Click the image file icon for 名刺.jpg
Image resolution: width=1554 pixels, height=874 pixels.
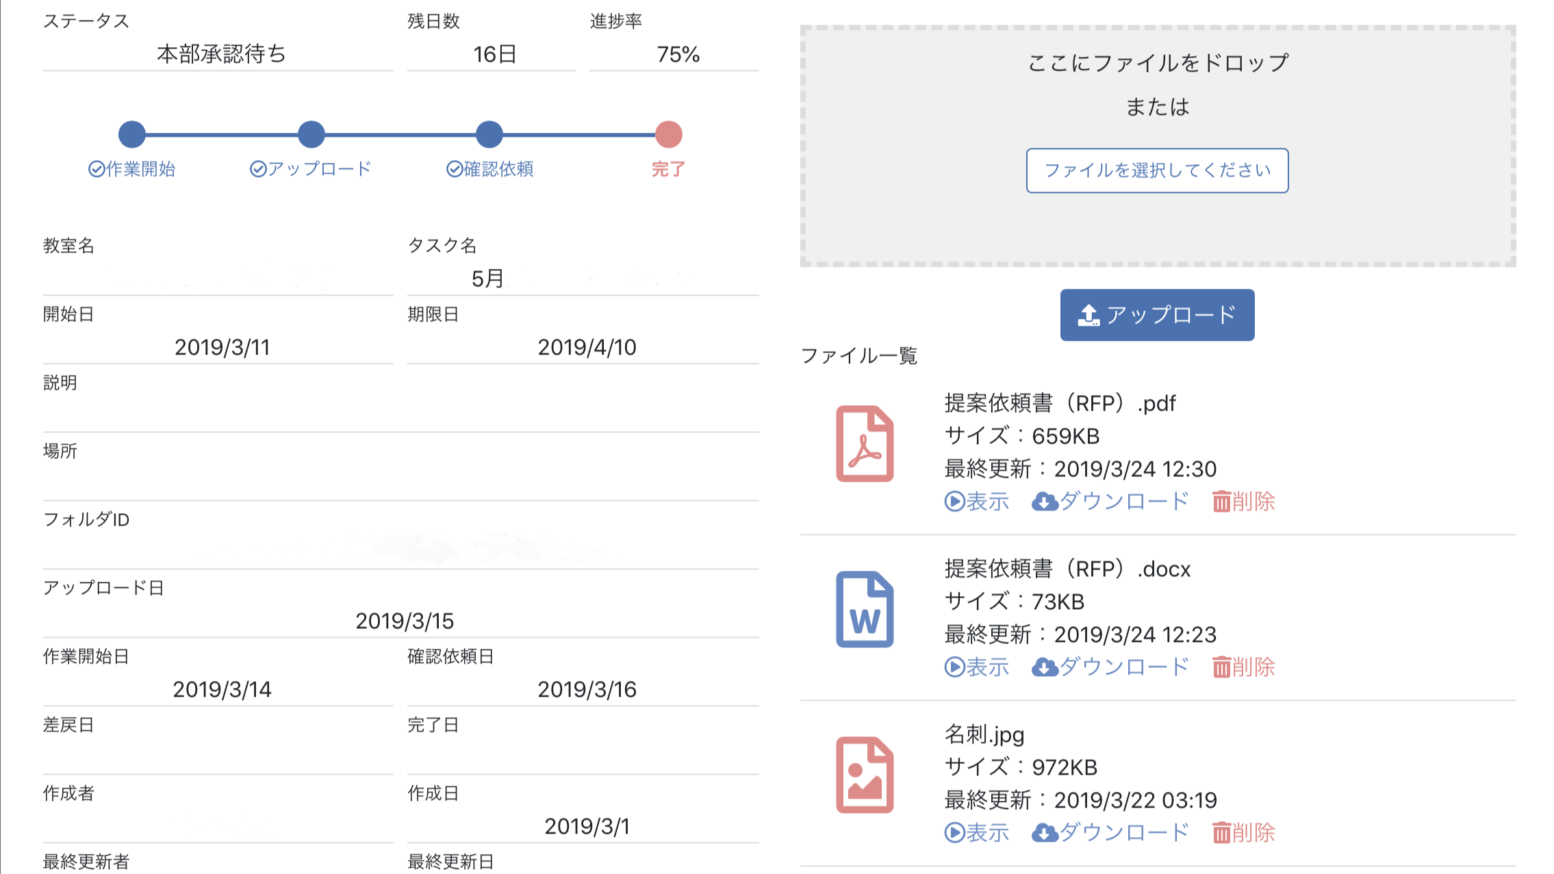[x=865, y=775]
